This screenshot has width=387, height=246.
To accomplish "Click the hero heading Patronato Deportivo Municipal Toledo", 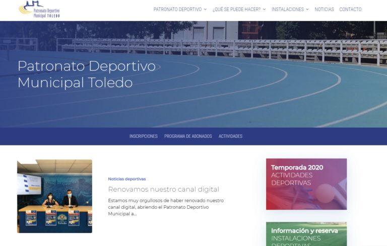I will pos(87,74).
